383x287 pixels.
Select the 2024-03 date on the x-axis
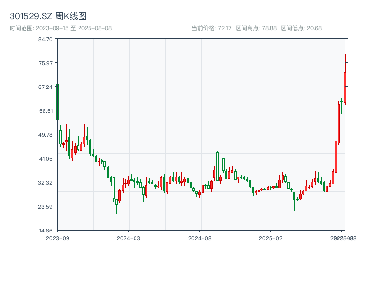point(129,238)
